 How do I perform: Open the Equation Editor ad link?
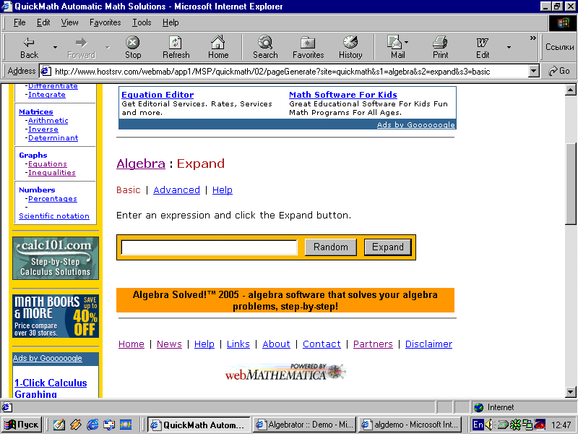pyautogui.click(x=158, y=95)
